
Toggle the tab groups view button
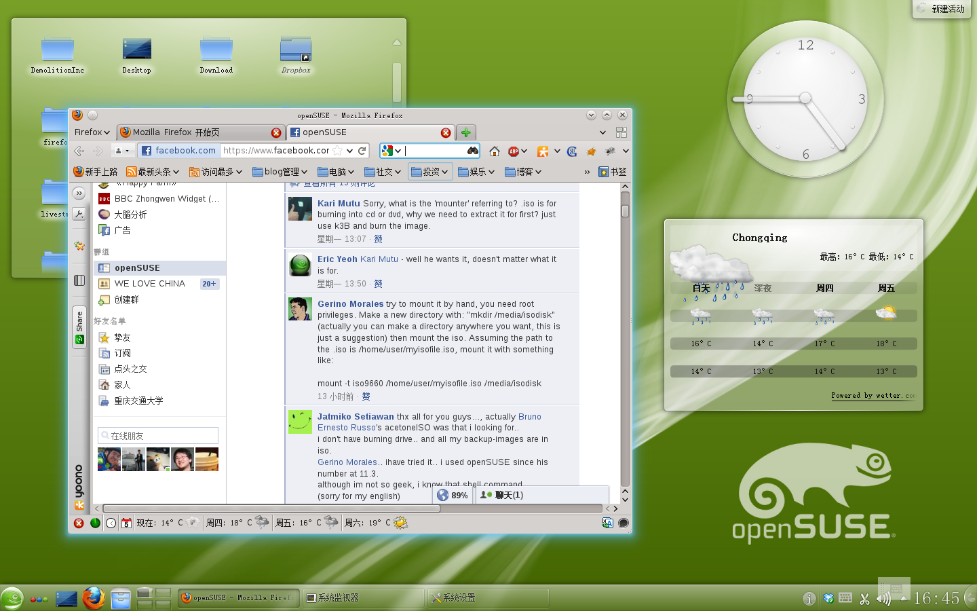coord(621,132)
